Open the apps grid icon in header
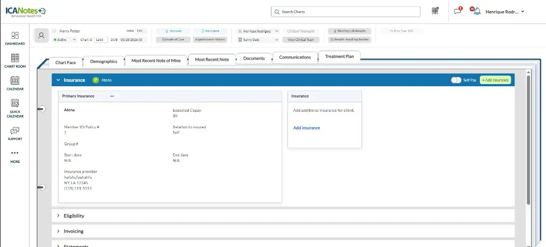The height and width of the screenshot is (247, 546). coord(435,11)
